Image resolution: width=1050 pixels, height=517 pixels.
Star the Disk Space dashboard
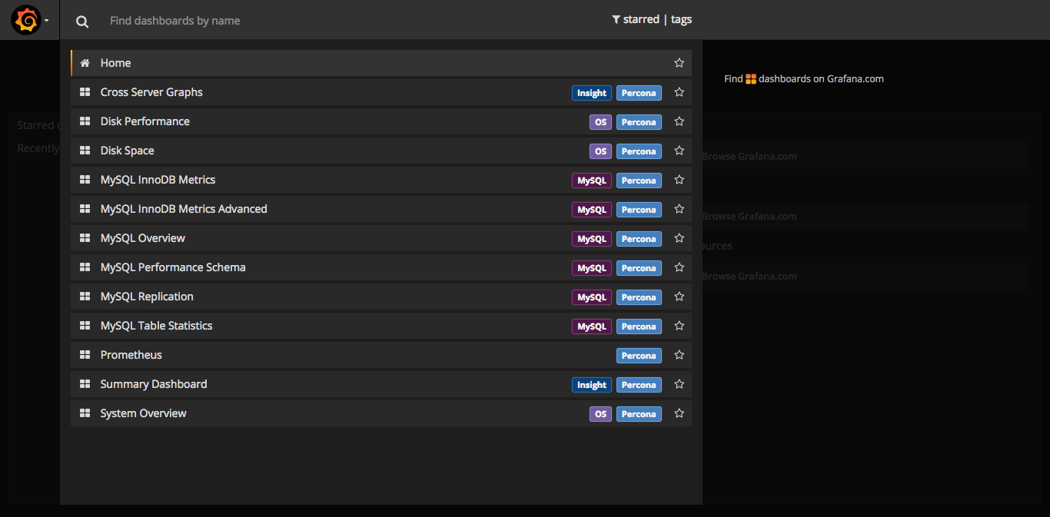point(679,151)
